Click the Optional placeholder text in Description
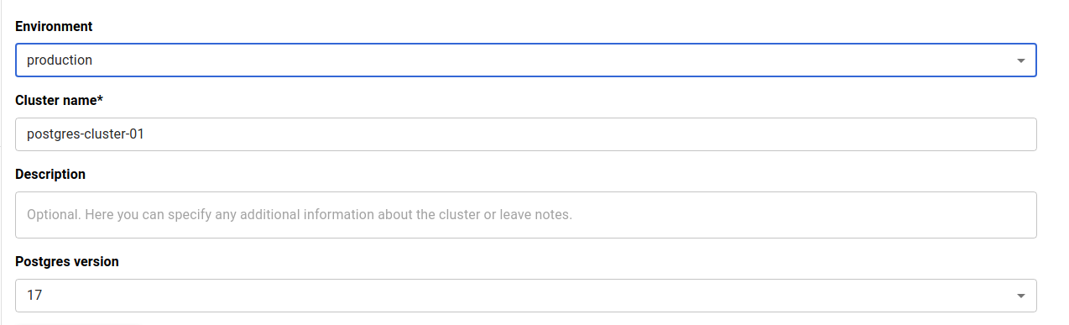Viewport: 1069px width, 325px height. click(x=300, y=215)
